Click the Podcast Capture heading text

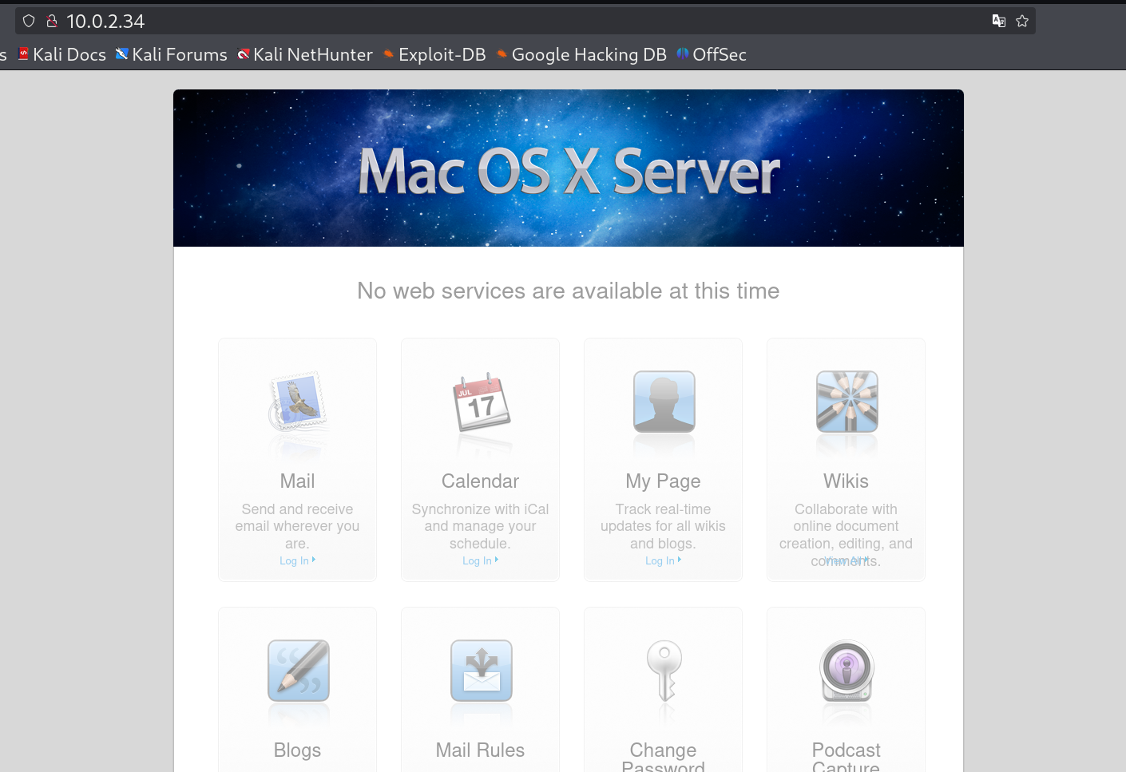pyautogui.click(x=846, y=758)
